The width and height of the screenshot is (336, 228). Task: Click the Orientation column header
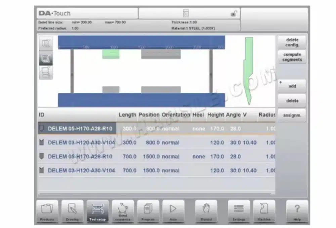point(176,115)
